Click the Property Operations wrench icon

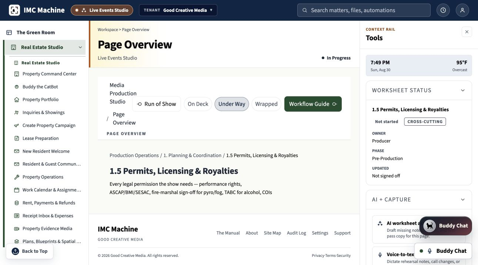17,177
